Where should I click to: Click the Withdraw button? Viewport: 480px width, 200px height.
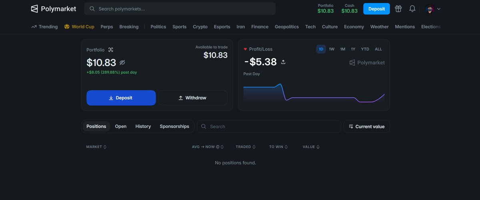[193, 98]
